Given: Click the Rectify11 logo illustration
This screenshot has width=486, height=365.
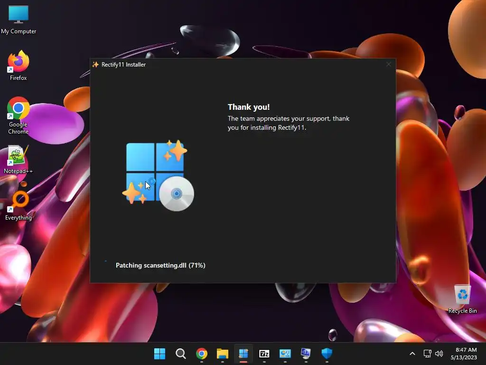Looking at the screenshot, I should point(158,176).
